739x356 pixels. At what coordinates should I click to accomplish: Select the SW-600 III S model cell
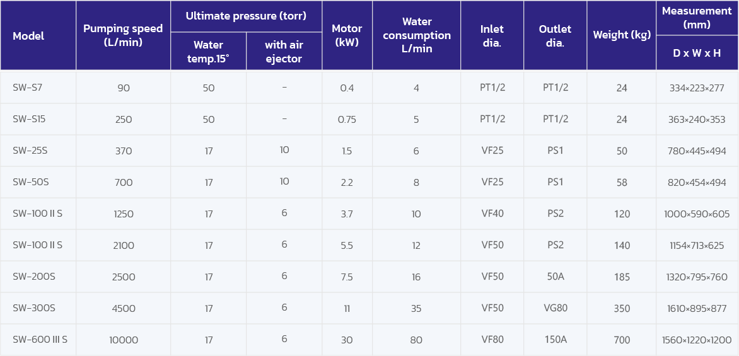click(40, 340)
